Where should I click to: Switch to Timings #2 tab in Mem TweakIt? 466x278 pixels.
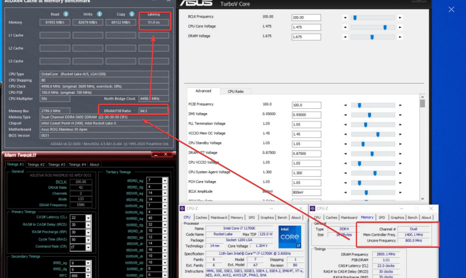pos(36,165)
